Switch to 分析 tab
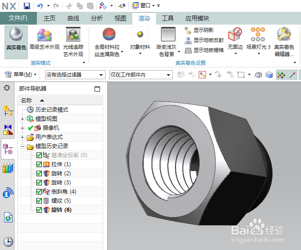Screen dimensions: 301x250 coord(97,19)
